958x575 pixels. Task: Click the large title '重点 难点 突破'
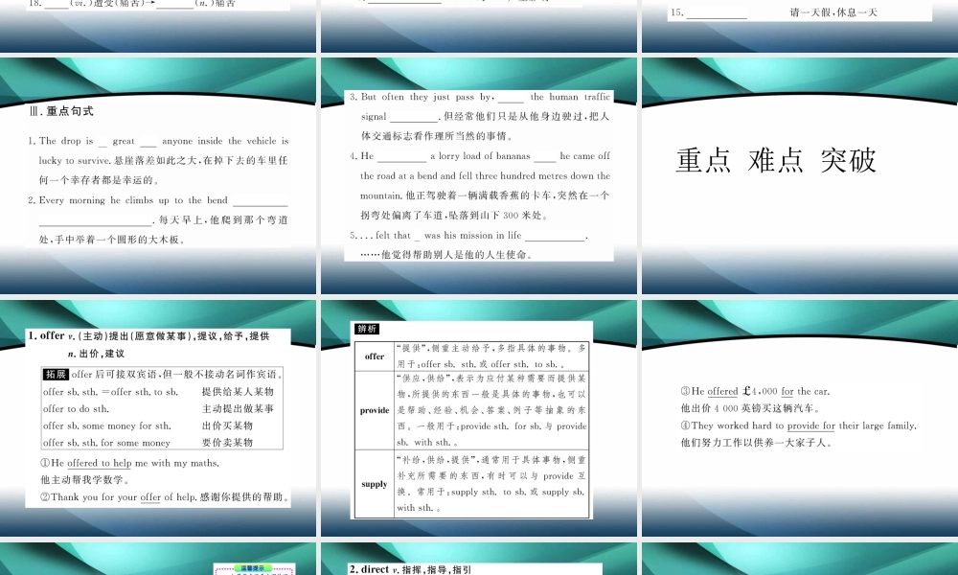[776, 161]
